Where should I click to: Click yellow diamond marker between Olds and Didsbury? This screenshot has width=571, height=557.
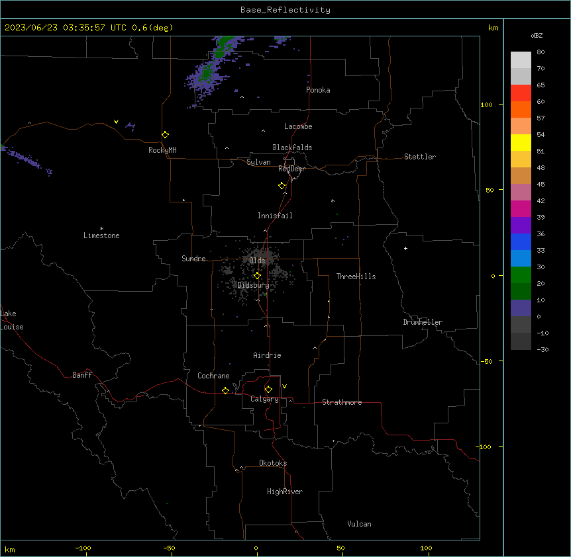click(x=257, y=276)
